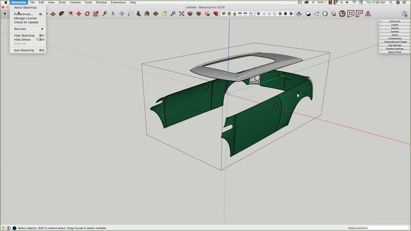Click the black-and-white cube toolbar icon
Image resolution: width=411 pixels, height=231 pixels.
308,13
